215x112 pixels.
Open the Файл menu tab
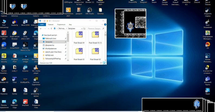42,24
